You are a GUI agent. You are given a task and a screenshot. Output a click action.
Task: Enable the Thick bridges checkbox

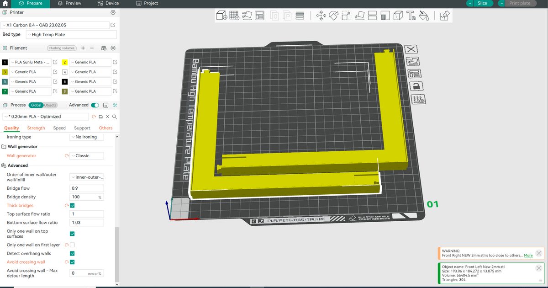click(x=72, y=205)
